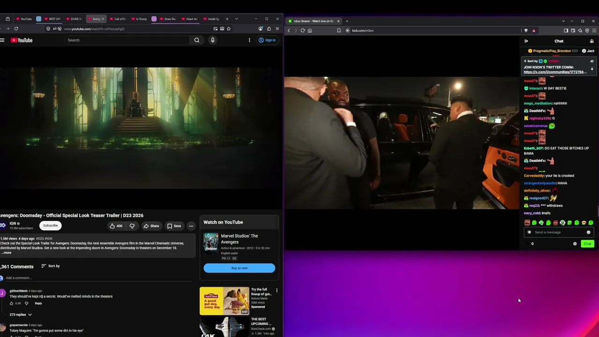Open tab search dropdown in Kick window

(x=563, y=21)
